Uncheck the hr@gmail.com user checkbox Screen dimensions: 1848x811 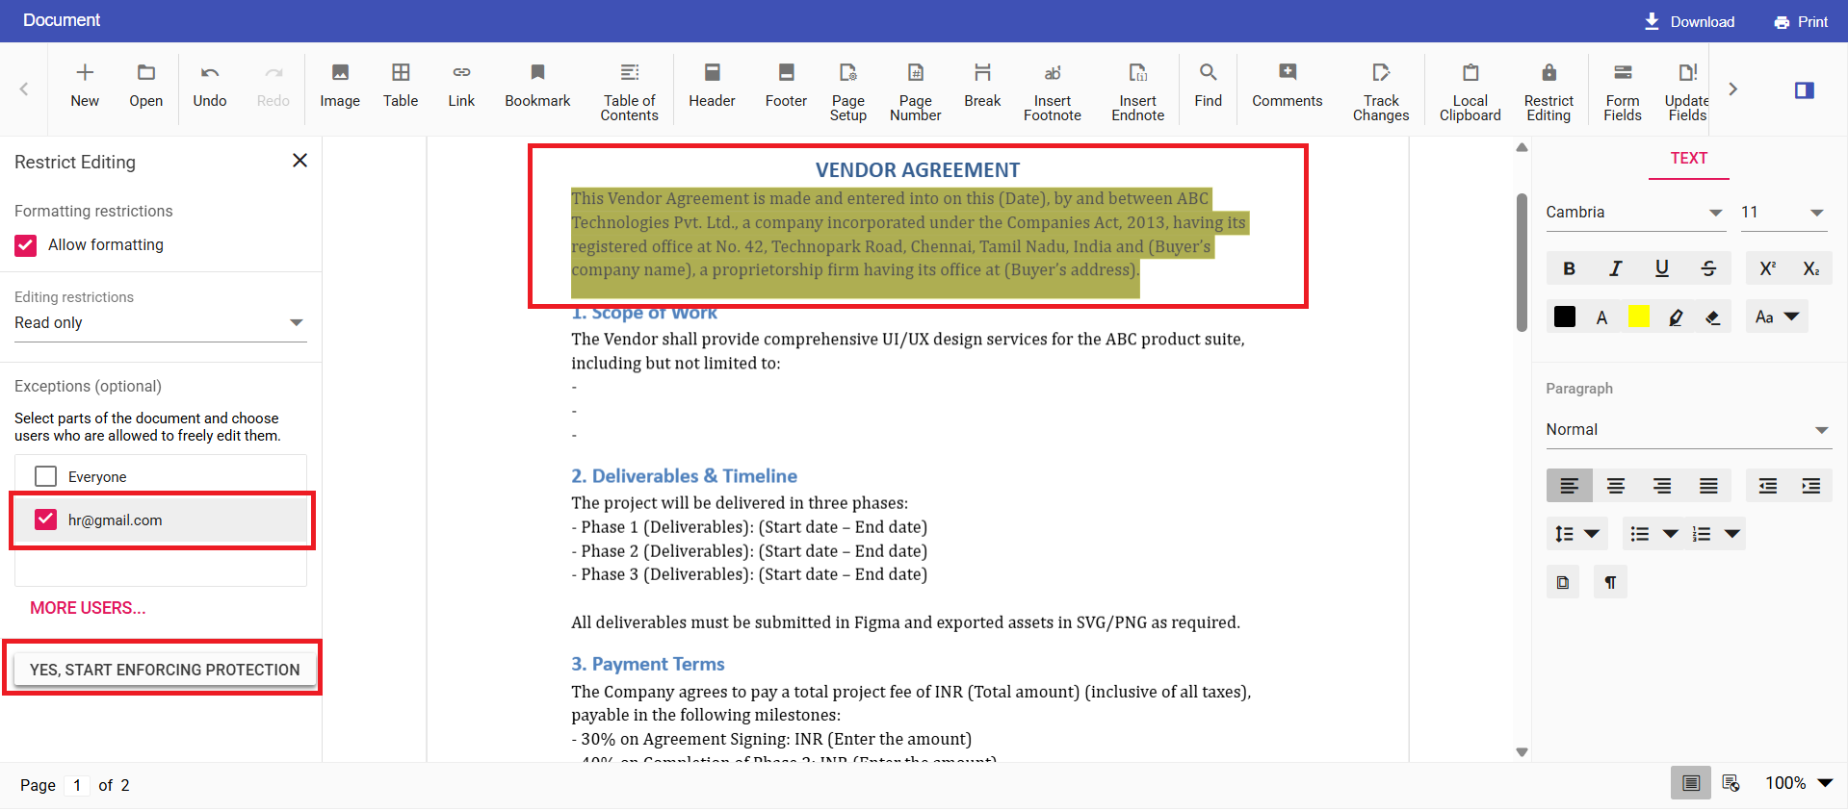46,520
